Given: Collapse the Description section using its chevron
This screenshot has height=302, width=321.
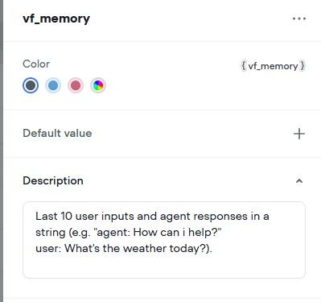Looking at the screenshot, I should point(299,181).
